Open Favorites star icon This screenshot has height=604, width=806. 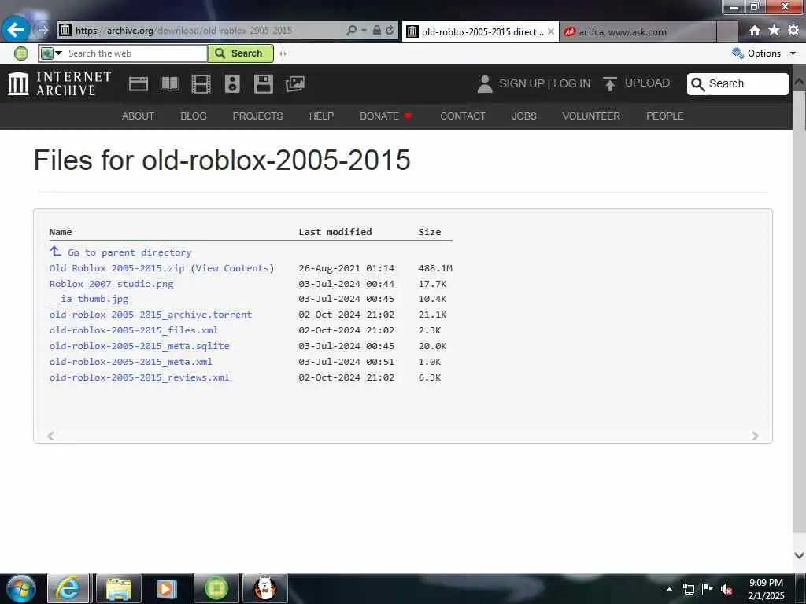click(775, 31)
